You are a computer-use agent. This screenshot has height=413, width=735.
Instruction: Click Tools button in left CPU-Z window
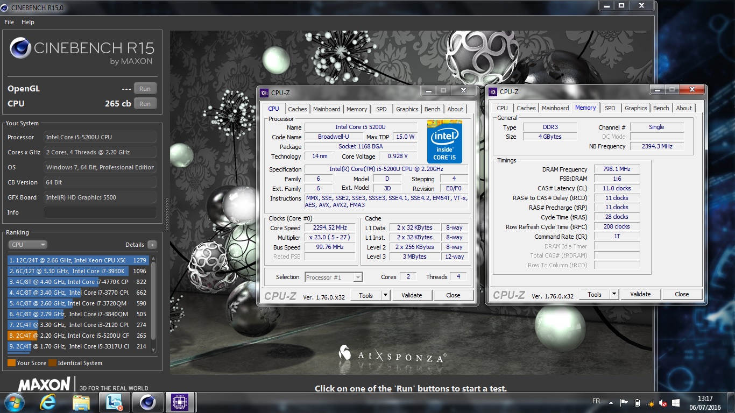[x=366, y=295]
